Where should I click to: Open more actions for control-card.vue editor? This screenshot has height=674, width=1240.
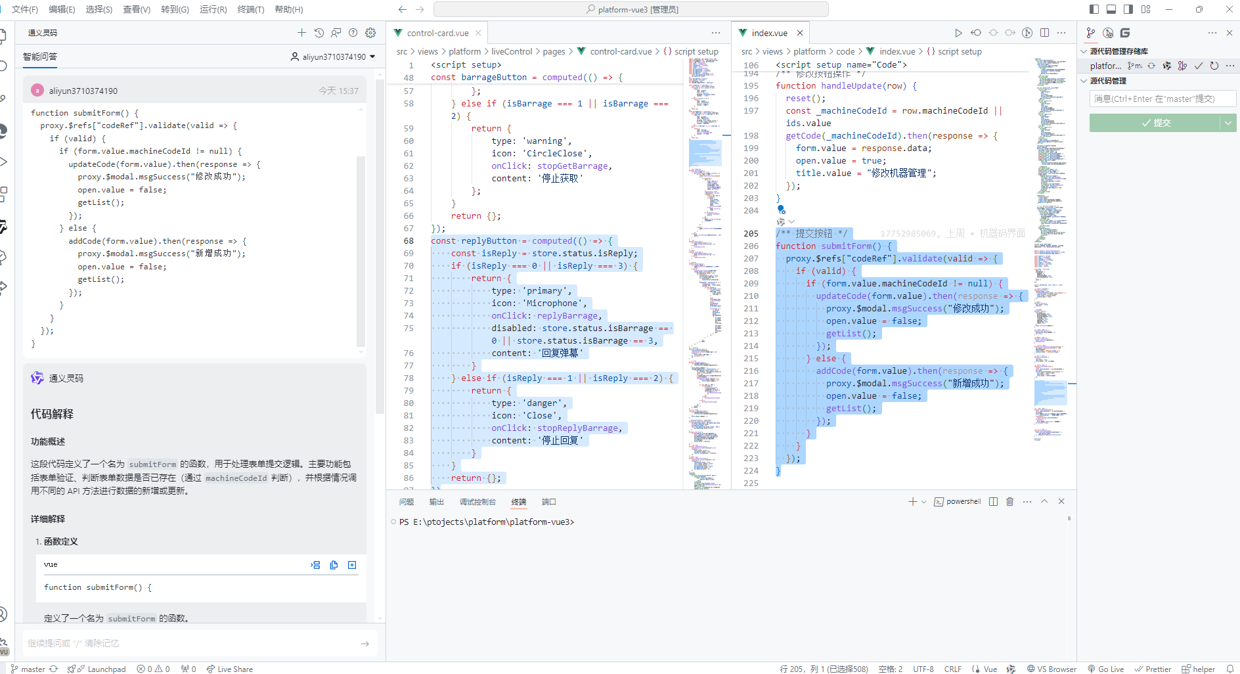coord(716,33)
